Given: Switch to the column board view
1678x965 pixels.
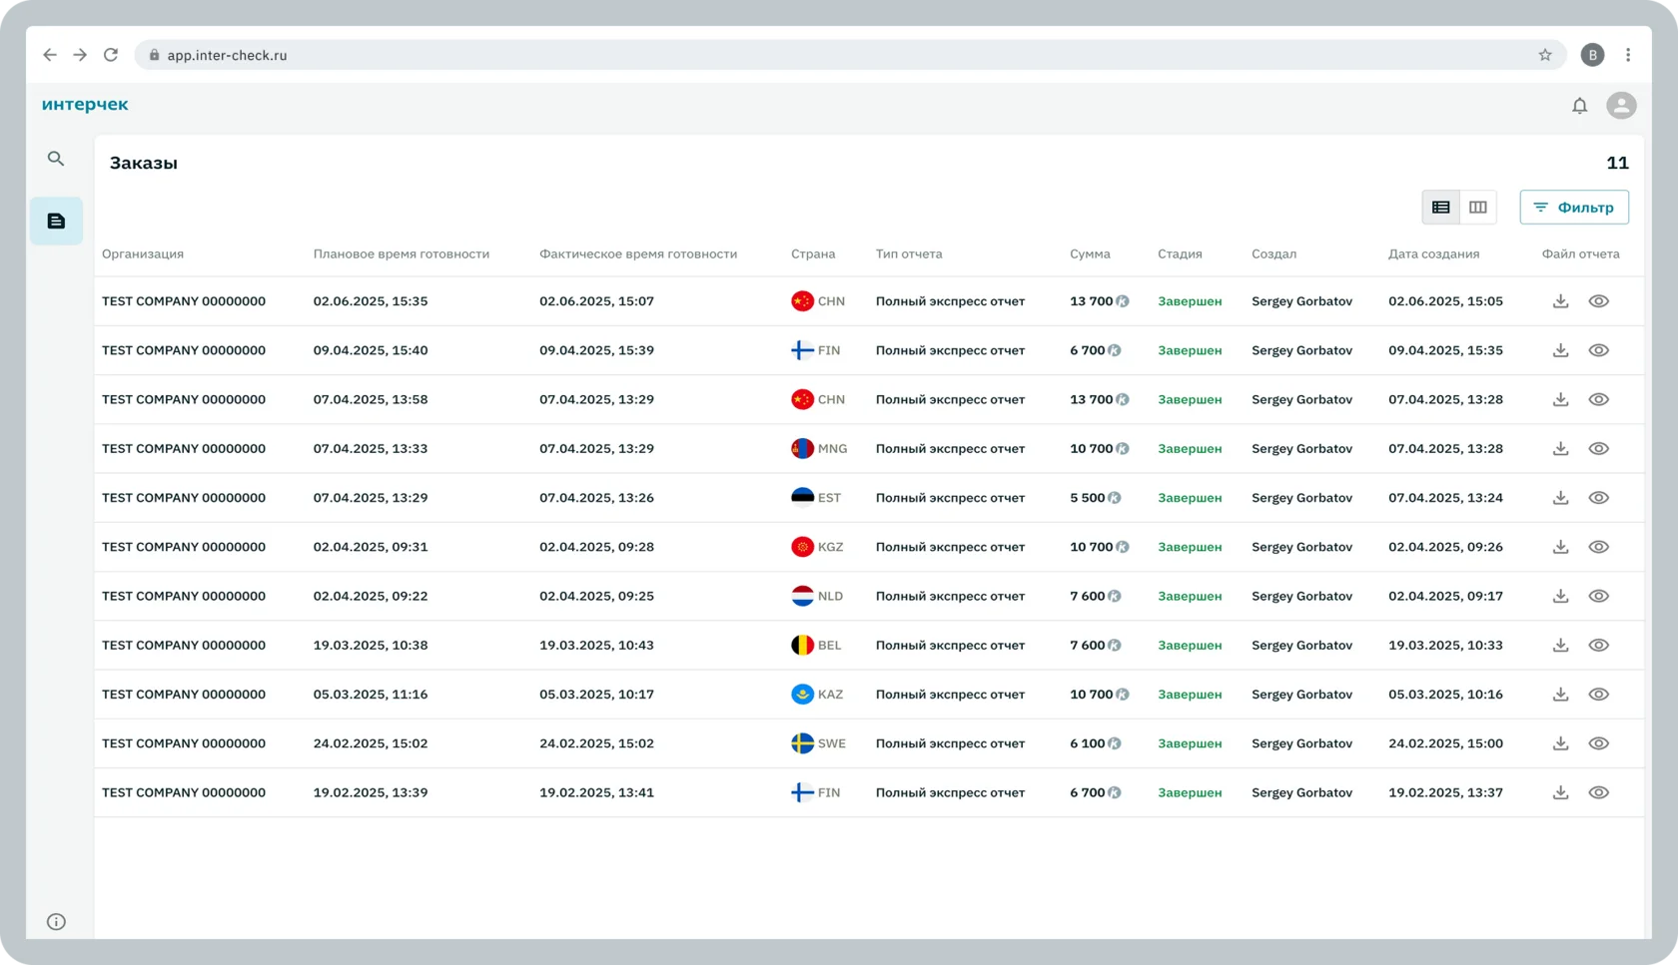Looking at the screenshot, I should coord(1477,208).
